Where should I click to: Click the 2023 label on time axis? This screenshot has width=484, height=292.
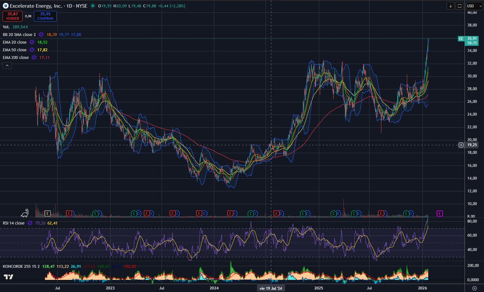(x=110, y=288)
